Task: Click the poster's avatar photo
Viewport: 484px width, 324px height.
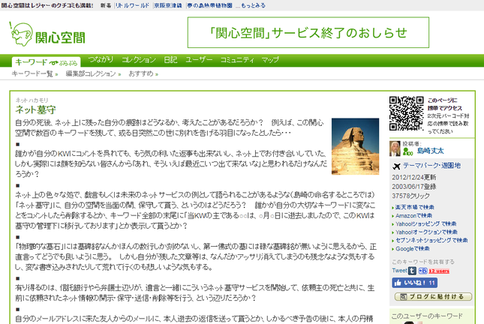Action: pos(395,148)
